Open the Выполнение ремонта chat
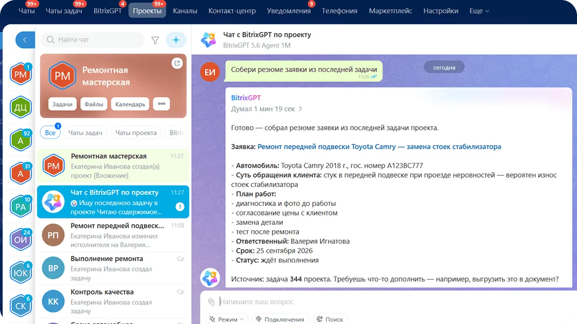Image resolution: width=577 pixels, height=324 pixels. point(113,269)
